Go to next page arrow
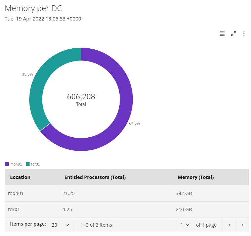Screen dimensions: 251x236 243,225
